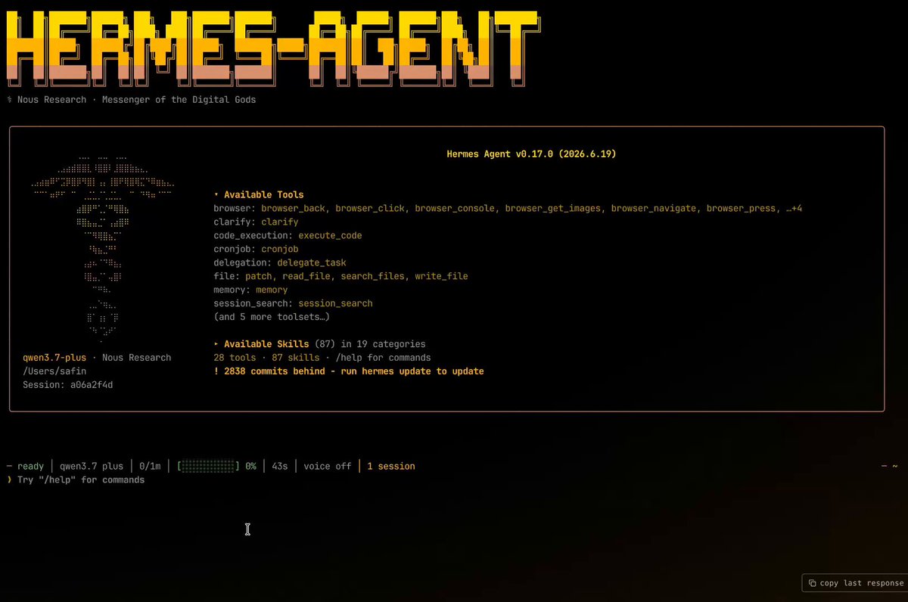Image resolution: width=908 pixels, height=602 pixels.
Task: Click the 'browser_console' tool name
Action: [x=455, y=209]
